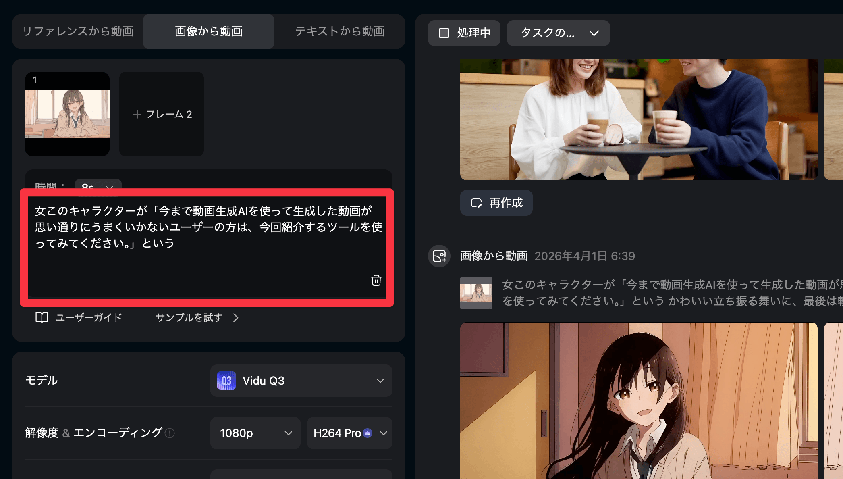Switch to リファレンスから動画 tab
Screen dimensions: 843x479
(x=78, y=31)
